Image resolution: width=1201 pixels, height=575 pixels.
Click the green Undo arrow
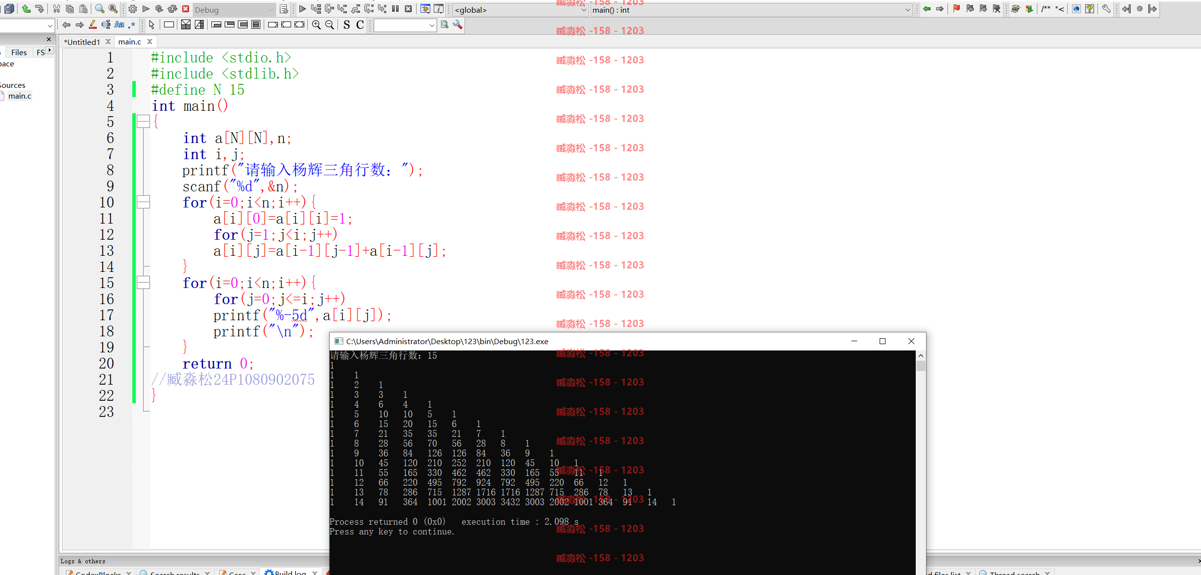click(x=26, y=9)
